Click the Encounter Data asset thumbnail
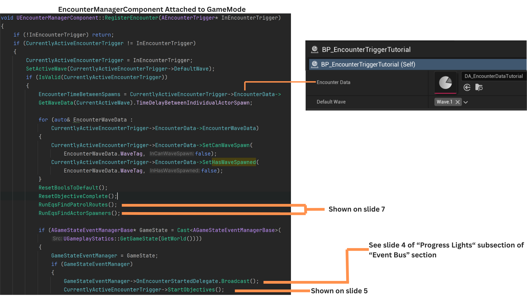The width and height of the screenshot is (527, 296). (x=445, y=82)
